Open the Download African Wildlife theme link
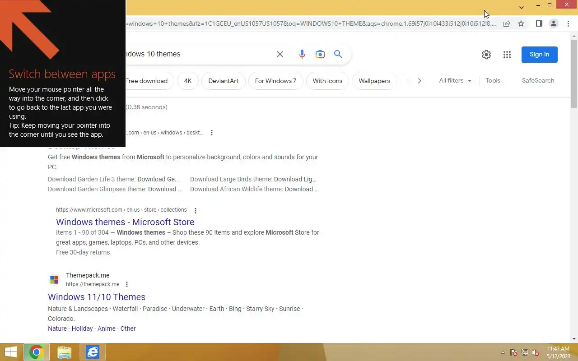The image size is (578, 361). (x=254, y=189)
